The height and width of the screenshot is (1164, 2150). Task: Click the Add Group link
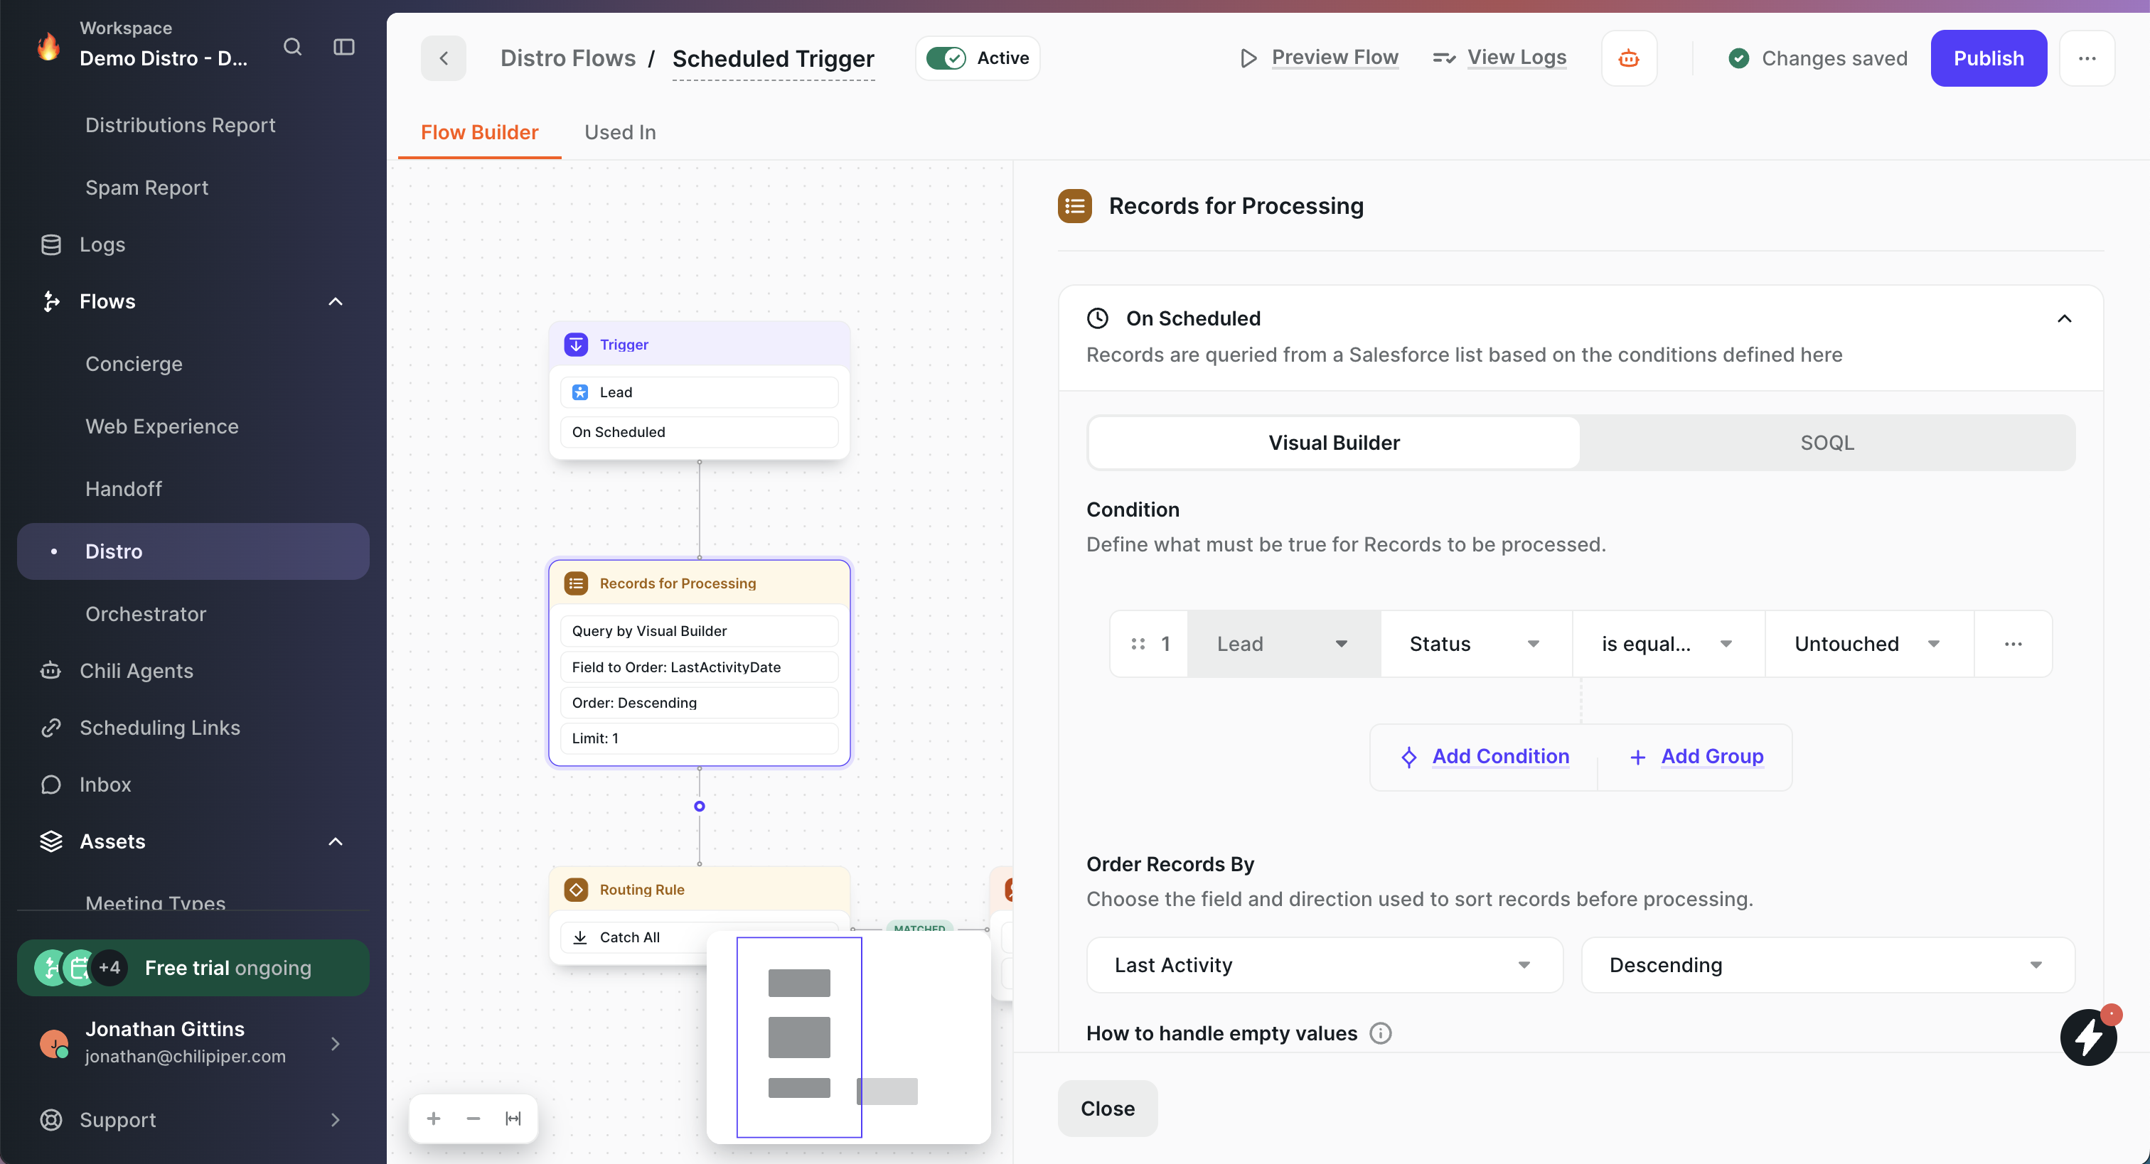pos(1711,756)
